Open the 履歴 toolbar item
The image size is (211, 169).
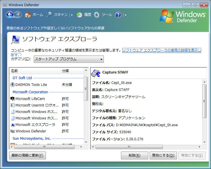coord(88,15)
